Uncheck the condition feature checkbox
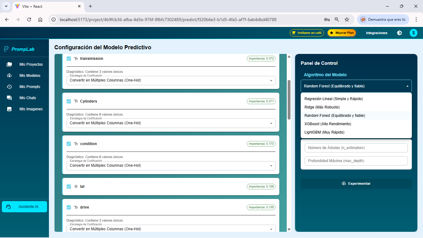This screenshot has height=238, width=423. coord(69,144)
